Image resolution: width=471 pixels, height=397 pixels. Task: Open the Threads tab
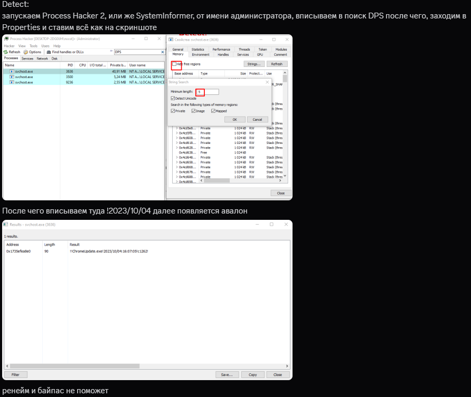coord(244,49)
